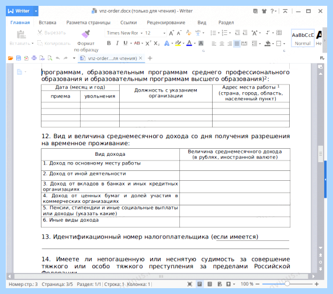The height and width of the screenshot is (294, 333).
Task: Open the Вставка ribbon tab
Action: [47, 23]
